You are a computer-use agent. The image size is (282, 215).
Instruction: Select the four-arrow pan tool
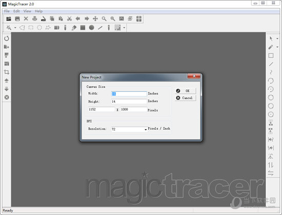[x=95, y=18]
